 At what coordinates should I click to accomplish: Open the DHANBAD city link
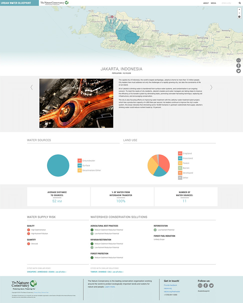click(102, 272)
